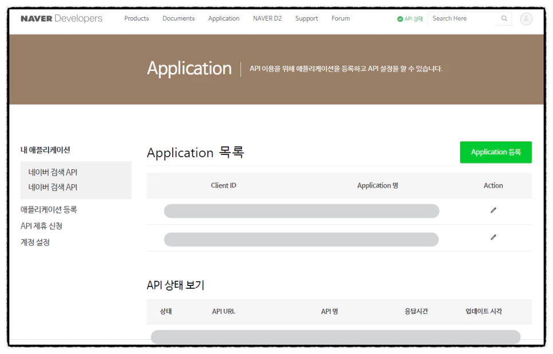Image resolution: width=553 pixels, height=354 pixels.
Task: Click the 상태 column header
Action: [166, 311]
